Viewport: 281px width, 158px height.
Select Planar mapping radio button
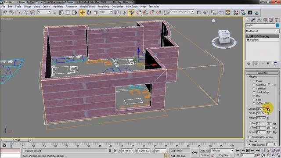tap(254, 81)
